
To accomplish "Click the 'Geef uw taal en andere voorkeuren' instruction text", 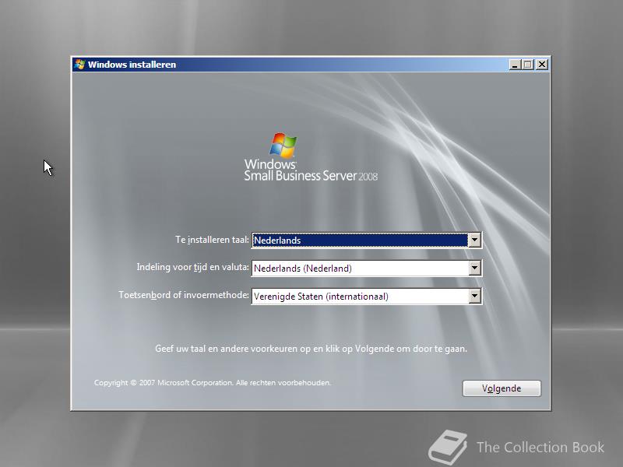I will pyautogui.click(x=311, y=349).
